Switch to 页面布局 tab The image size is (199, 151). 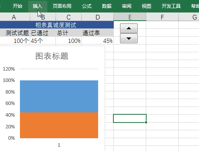point(62,6)
